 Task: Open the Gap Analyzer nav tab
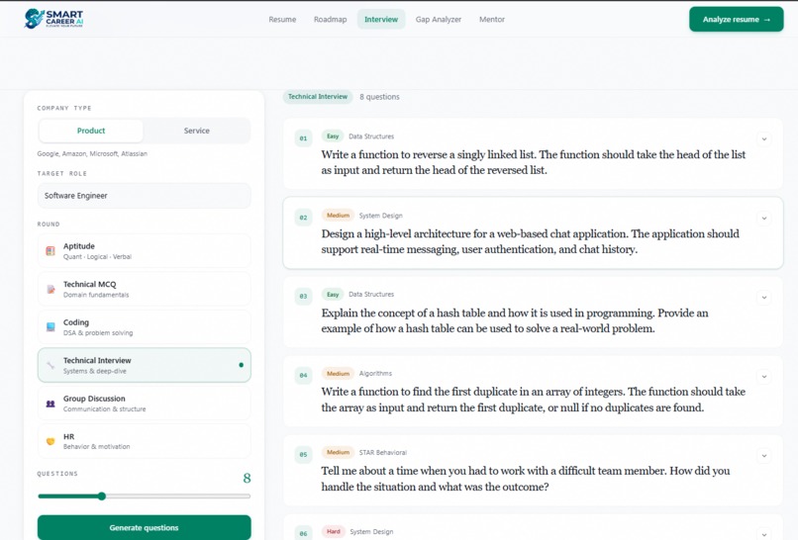coord(439,20)
